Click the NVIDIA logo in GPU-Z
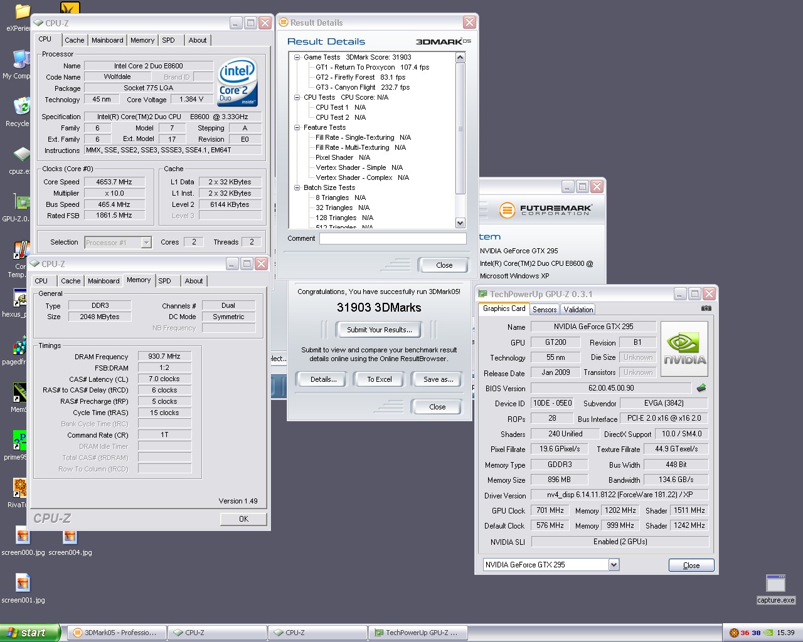This screenshot has width=803, height=642. pyautogui.click(x=684, y=349)
